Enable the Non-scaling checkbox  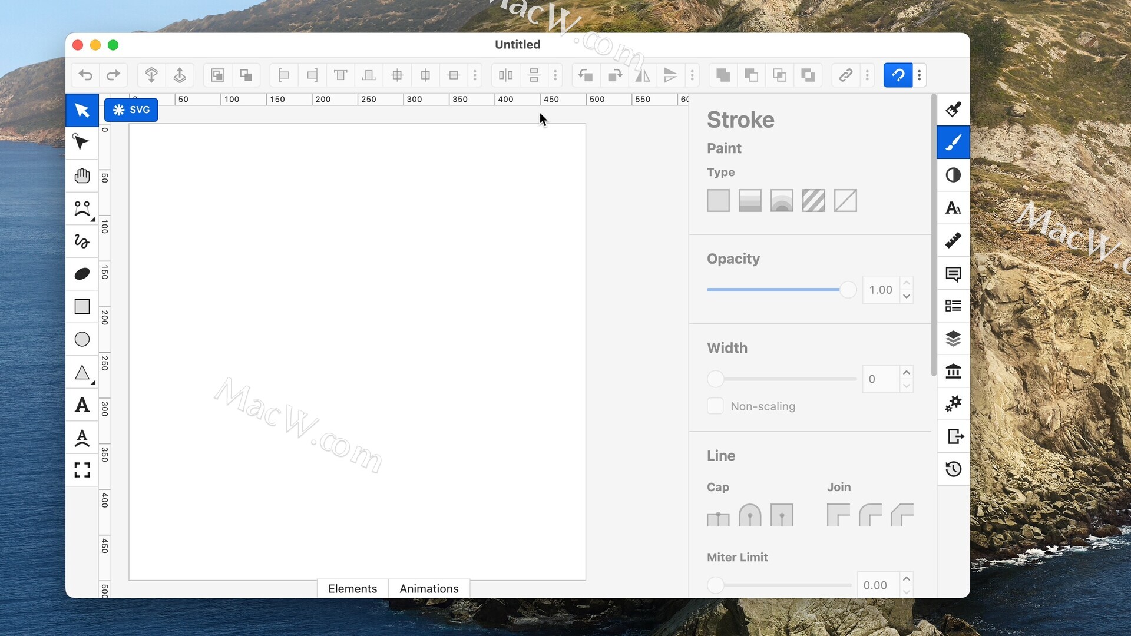[715, 406]
